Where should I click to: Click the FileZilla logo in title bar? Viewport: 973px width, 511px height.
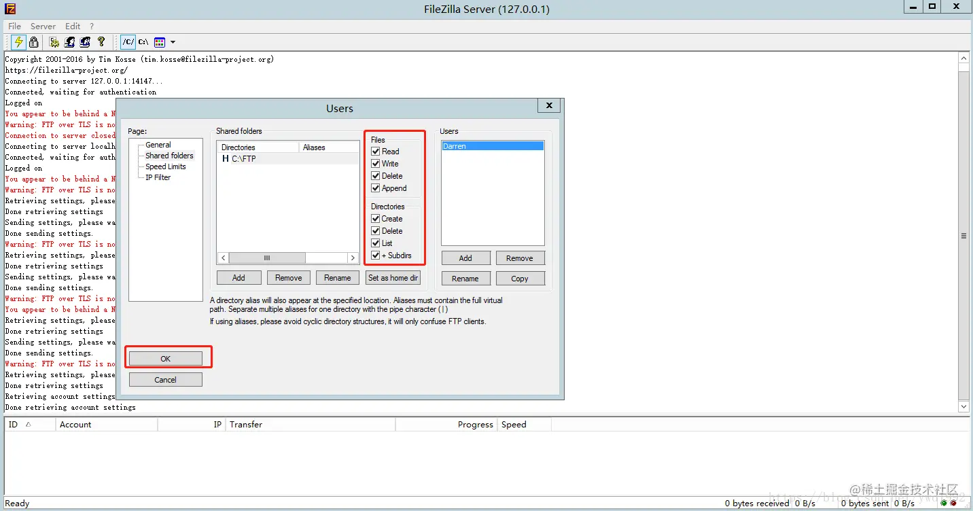click(9, 8)
